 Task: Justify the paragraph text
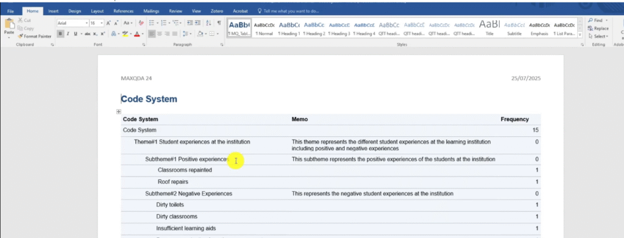(175, 33)
